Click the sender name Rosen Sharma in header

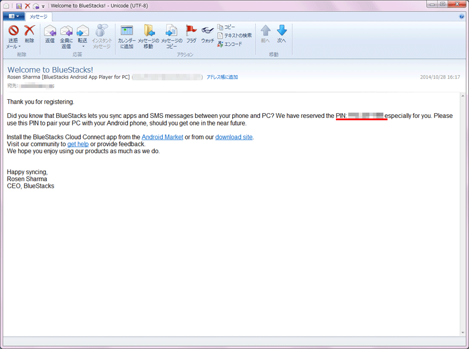click(23, 77)
